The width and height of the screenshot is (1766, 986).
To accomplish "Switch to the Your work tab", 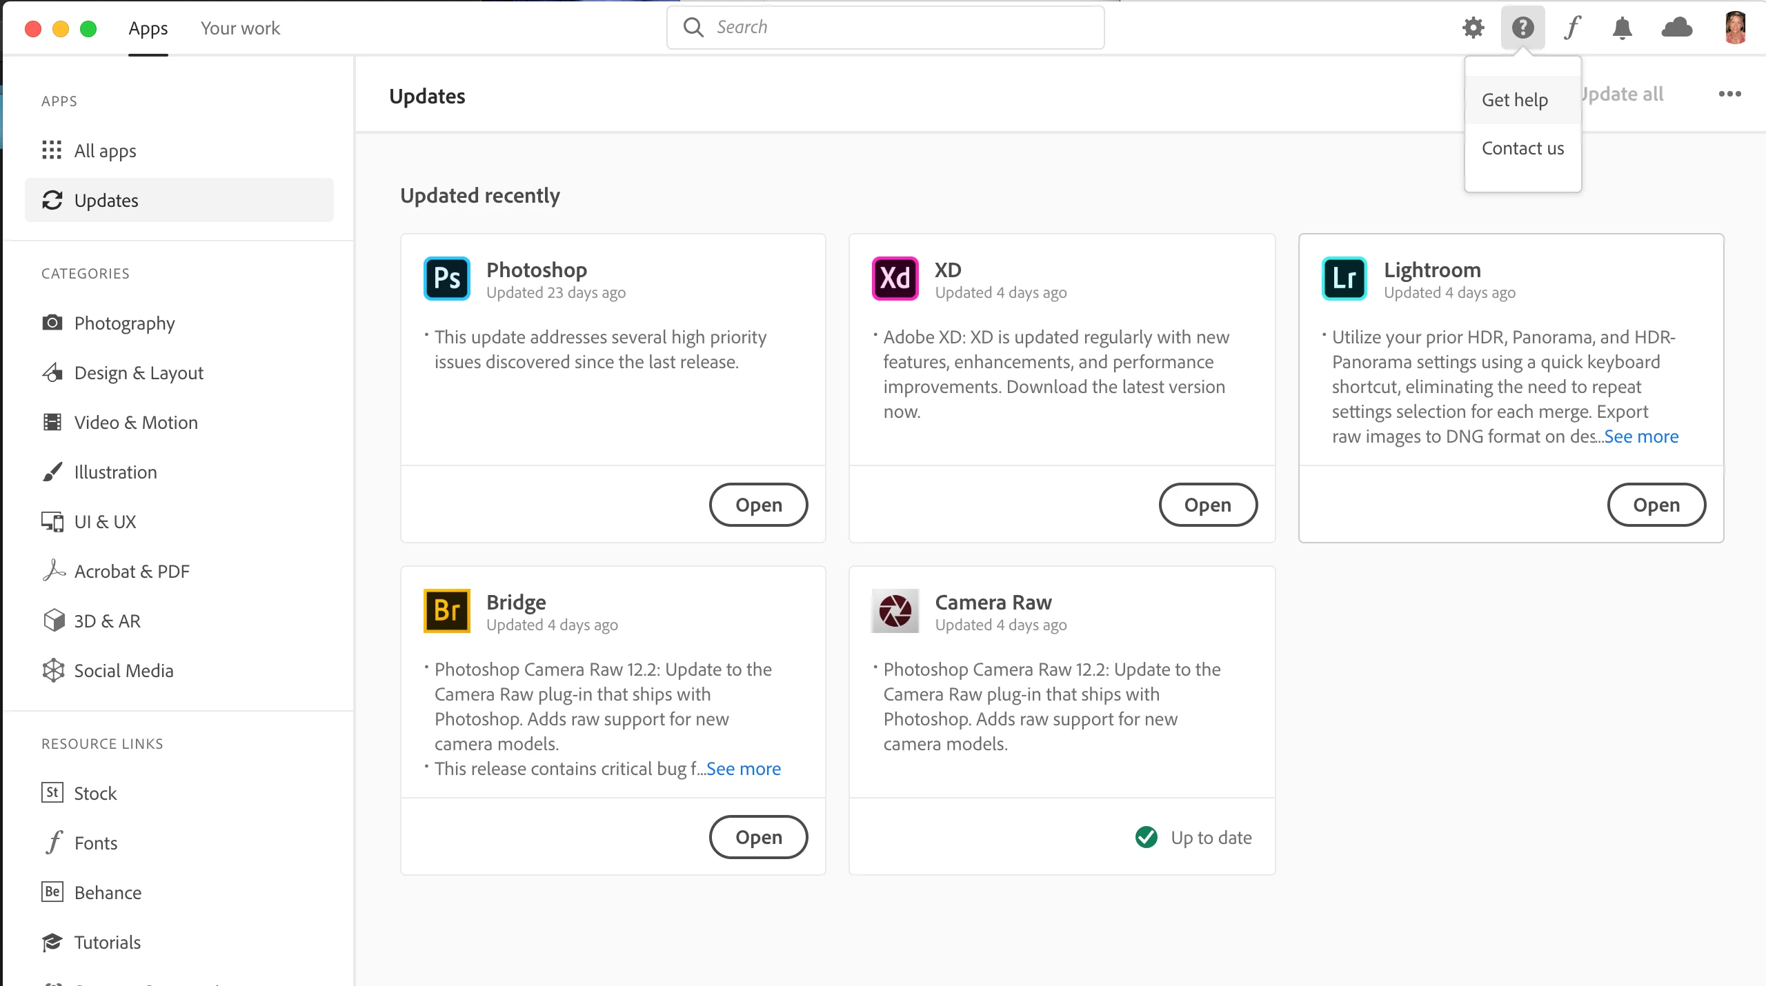I will coord(240,28).
